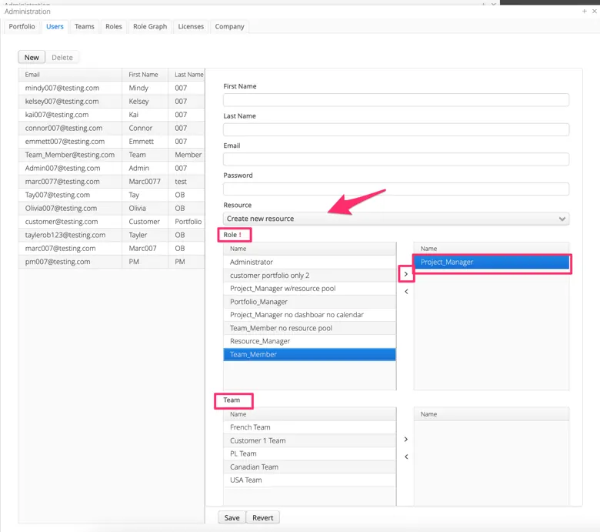Focus the Last Name field
The image size is (600, 532).
[396, 129]
